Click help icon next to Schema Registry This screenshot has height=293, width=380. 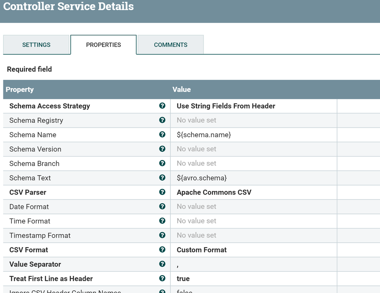(162, 120)
